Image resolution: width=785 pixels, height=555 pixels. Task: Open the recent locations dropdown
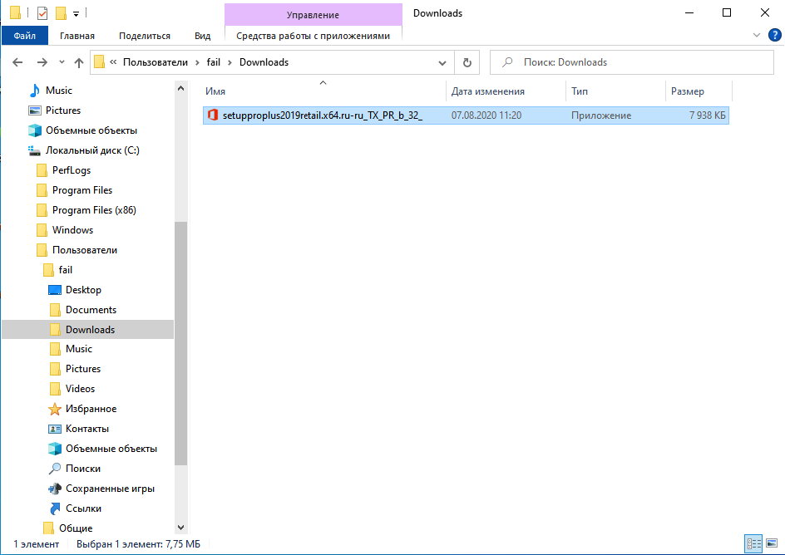point(62,62)
